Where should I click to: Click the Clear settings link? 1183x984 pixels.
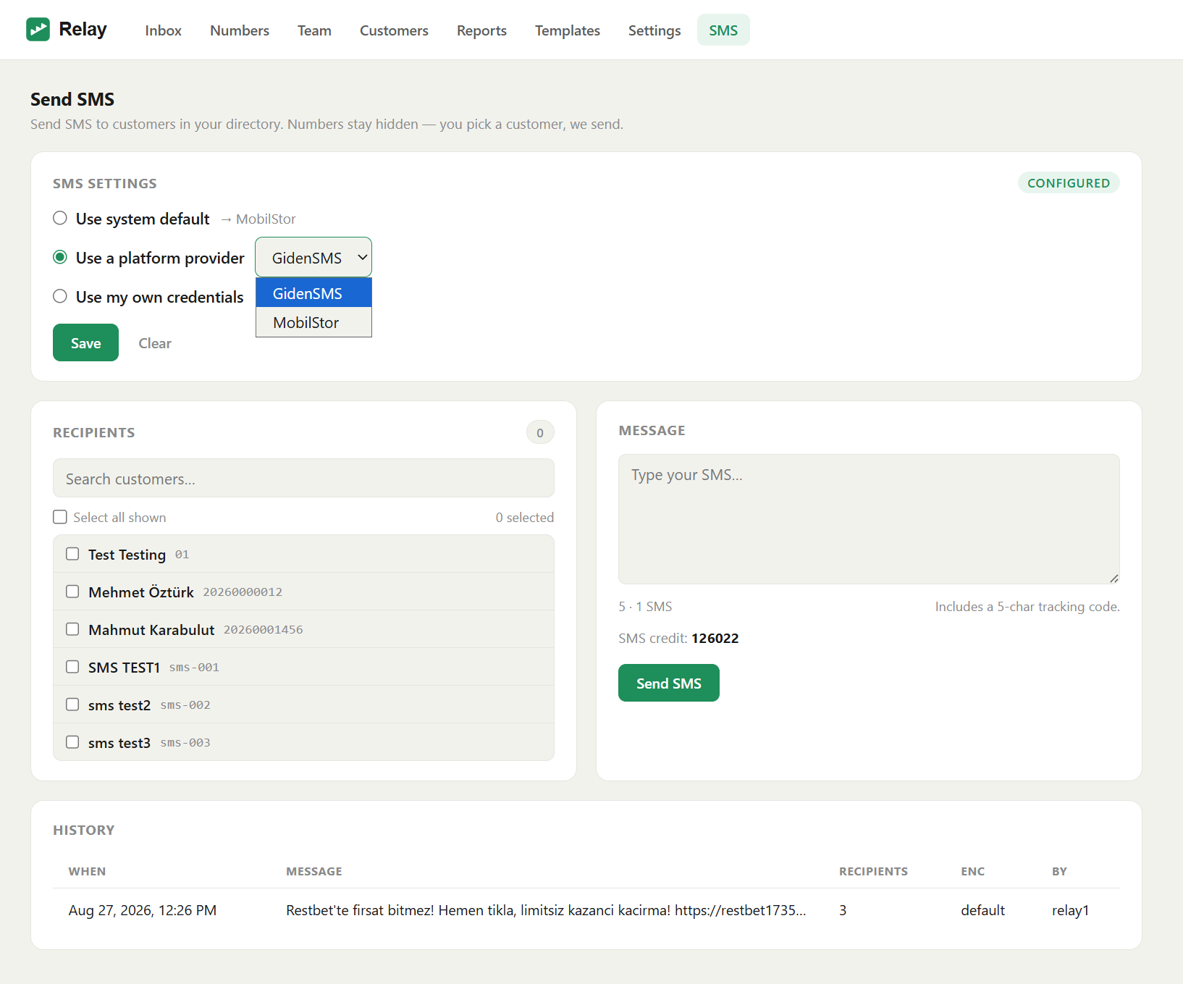pos(155,343)
